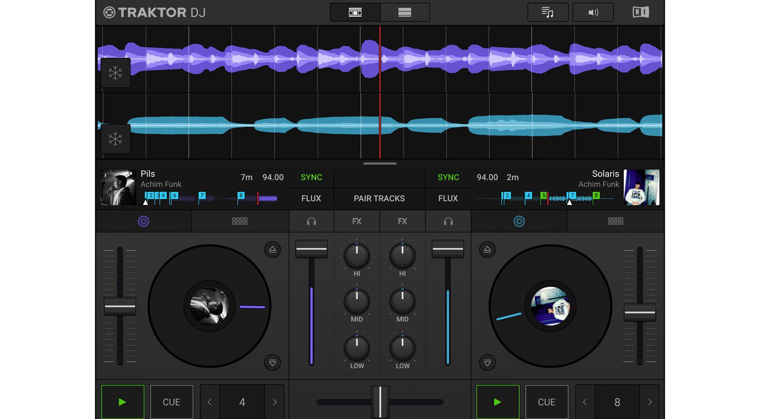Click left deck 94.00 BPM value
The width and height of the screenshot is (760, 419).
273,177
